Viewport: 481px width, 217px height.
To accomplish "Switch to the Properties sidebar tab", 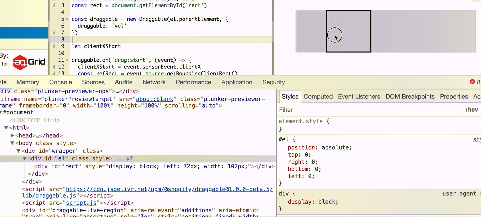I will click(454, 96).
